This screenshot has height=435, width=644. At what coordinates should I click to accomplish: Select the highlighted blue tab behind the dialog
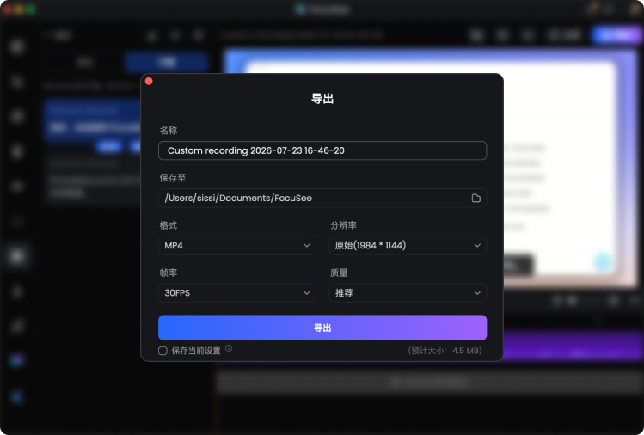(x=166, y=62)
